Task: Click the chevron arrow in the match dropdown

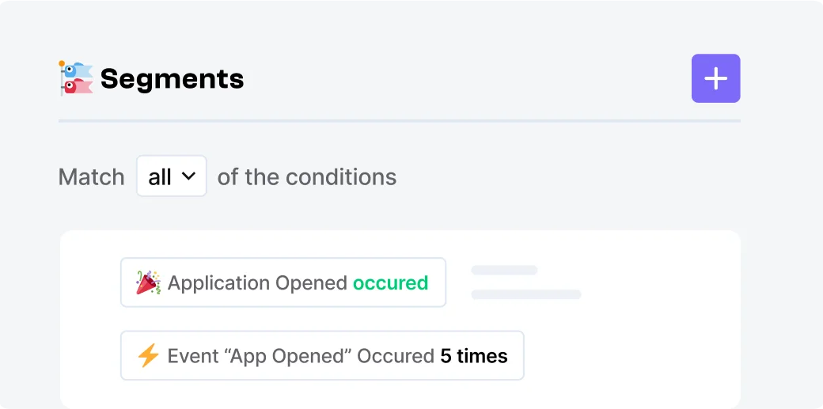Action: (188, 176)
